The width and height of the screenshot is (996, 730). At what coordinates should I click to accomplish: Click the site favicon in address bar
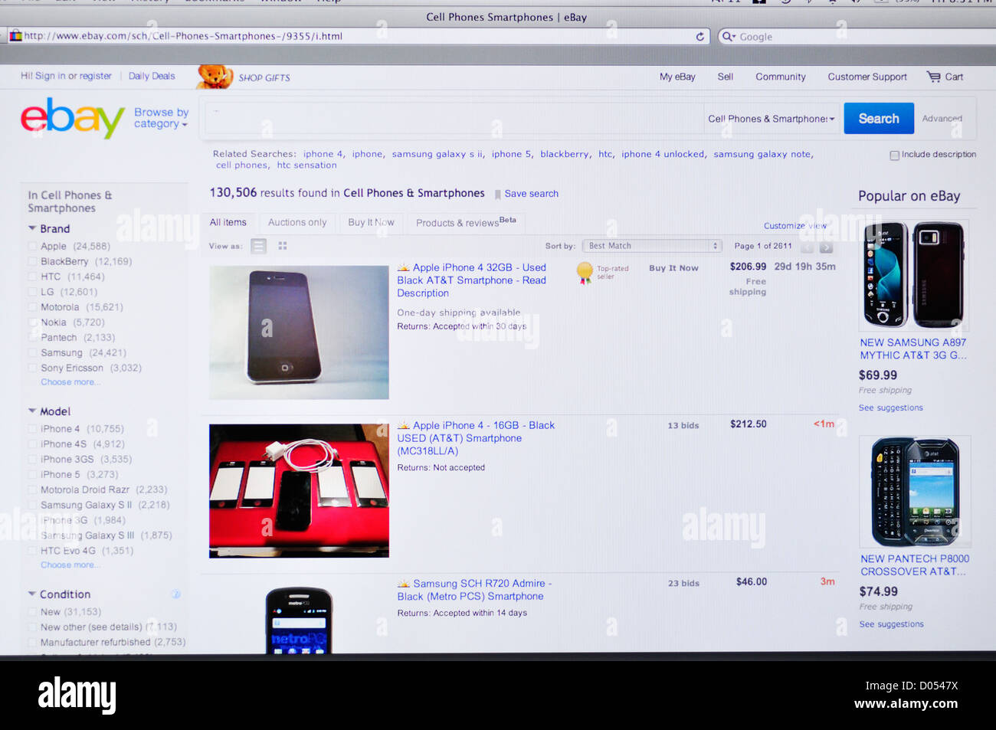[15, 35]
